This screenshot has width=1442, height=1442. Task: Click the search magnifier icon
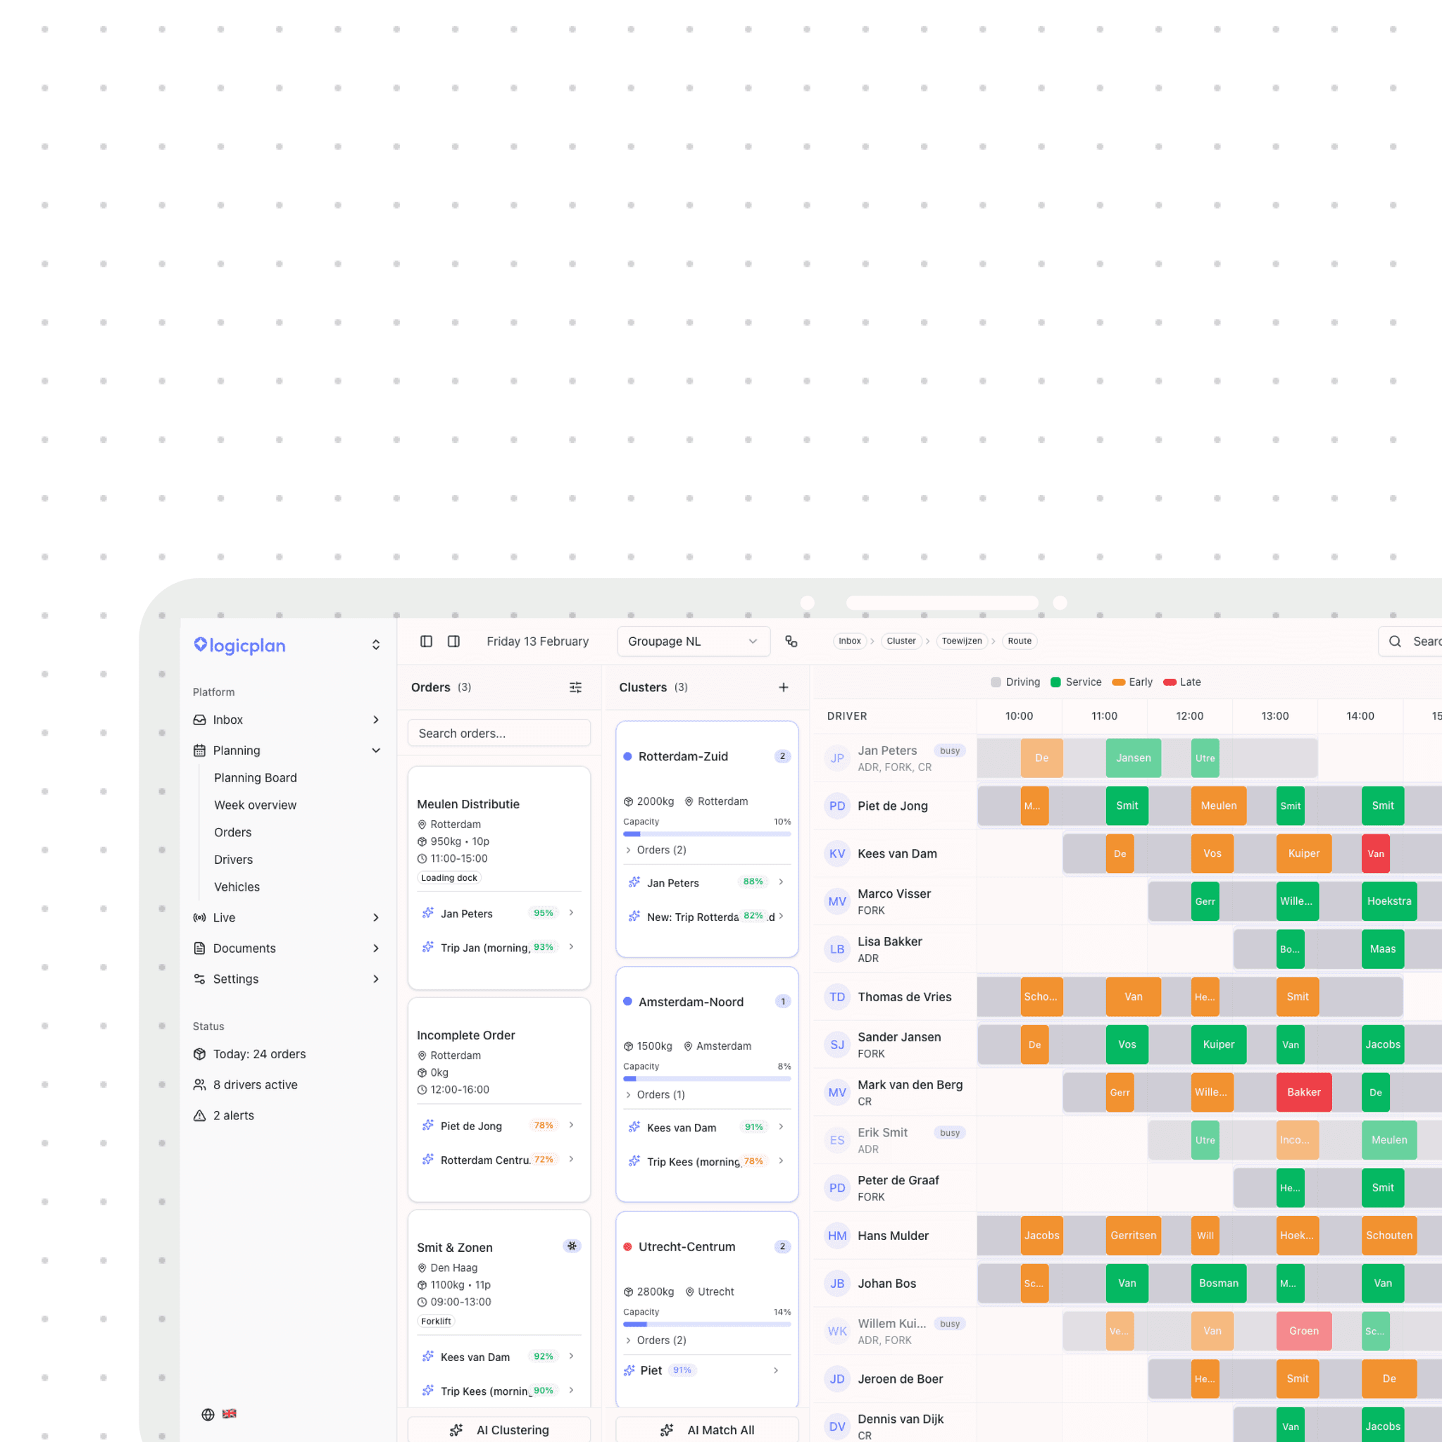[1394, 641]
